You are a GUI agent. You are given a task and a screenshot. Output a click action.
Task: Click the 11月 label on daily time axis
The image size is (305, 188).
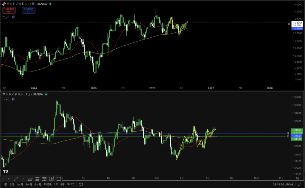[281, 178]
